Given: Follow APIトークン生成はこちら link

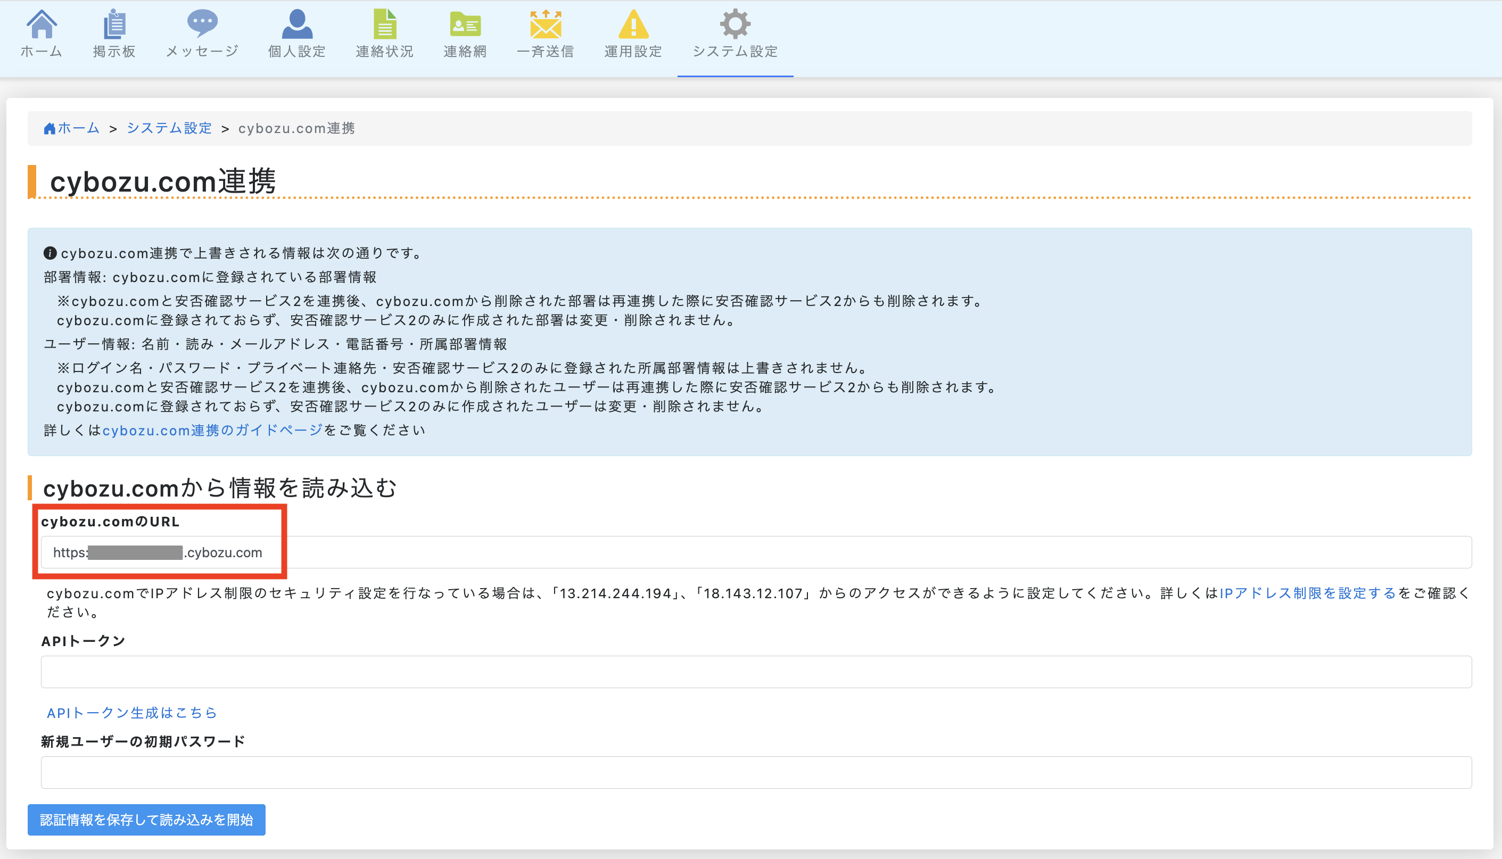Looking at the screenshot, I should (x=132, y=713).
